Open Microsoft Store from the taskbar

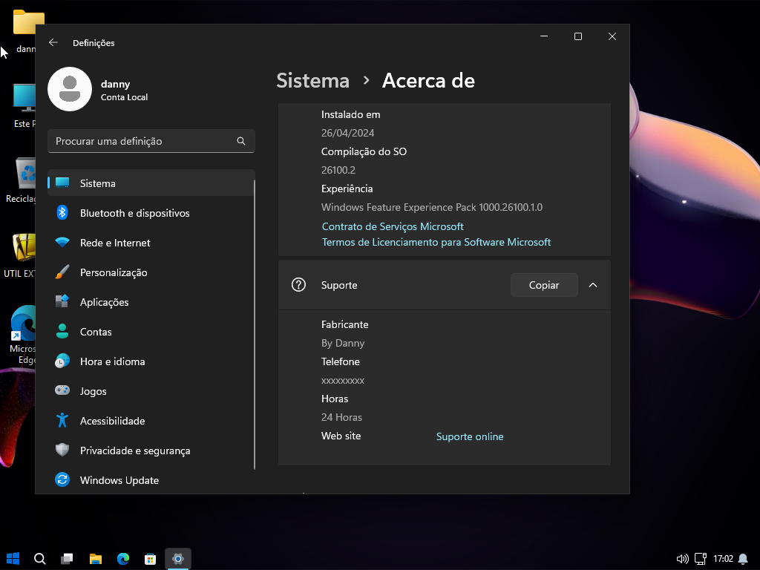pyautogui.click(x=150, y=559)
